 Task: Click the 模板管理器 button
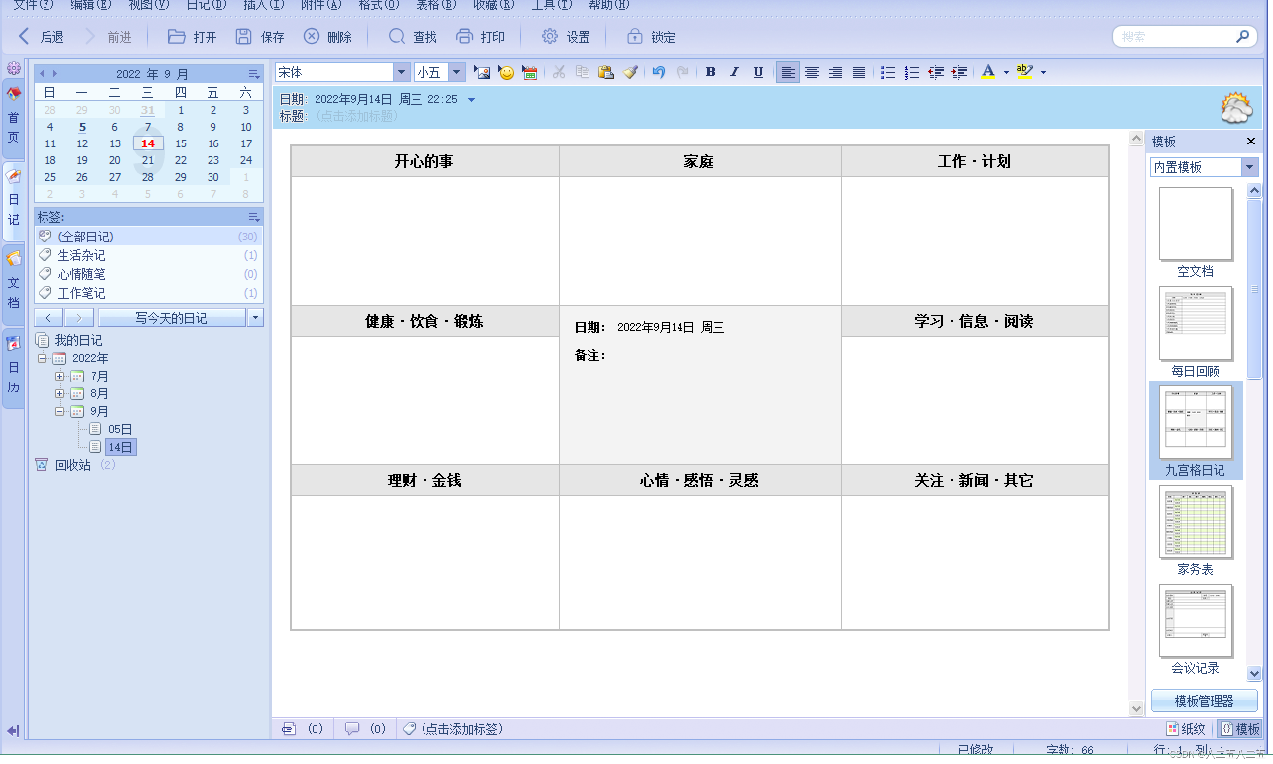(1204, 701)
